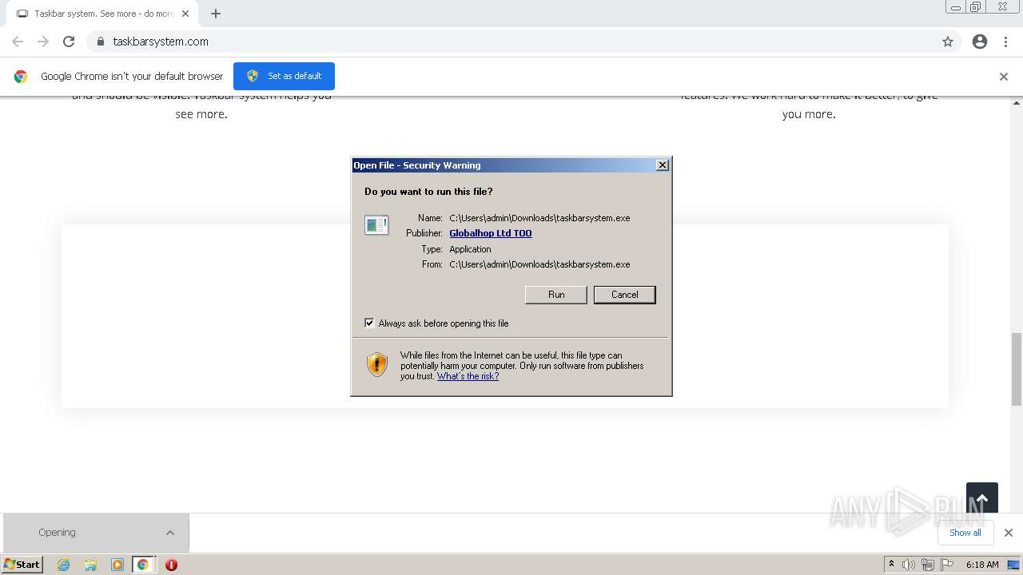Select the Taskbar system browser tab
Image resolution: width=1023 pixels, height=575 pixels.
point(102,14)
